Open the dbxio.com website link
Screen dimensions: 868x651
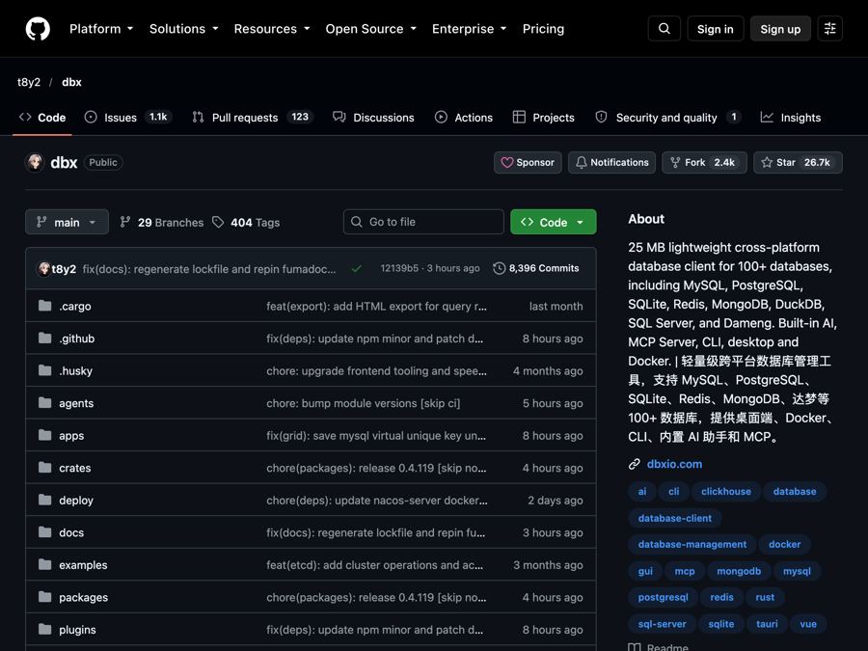[674, 464]
